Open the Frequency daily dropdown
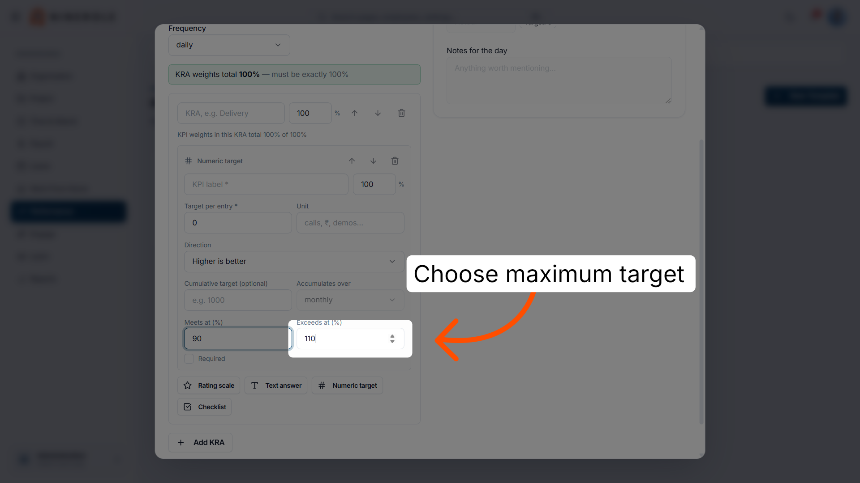Image resolution: width=860 pixels, height=483 pixels. point(229,45)
